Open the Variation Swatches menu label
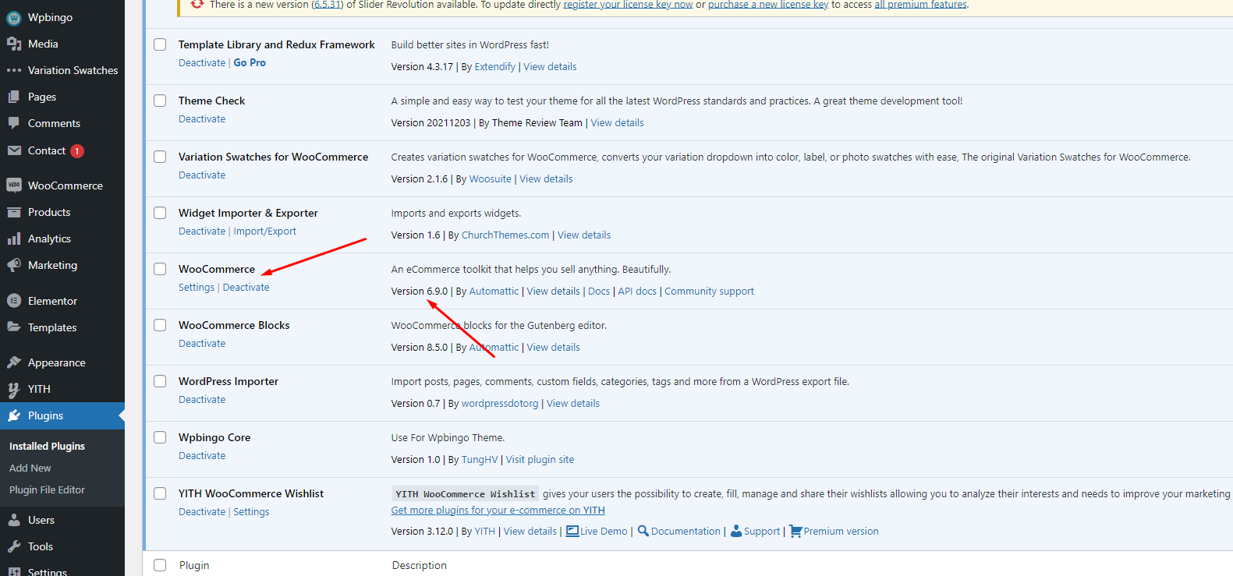Image resolution: width=1233 pixels, height=576 pixels. 73,70
